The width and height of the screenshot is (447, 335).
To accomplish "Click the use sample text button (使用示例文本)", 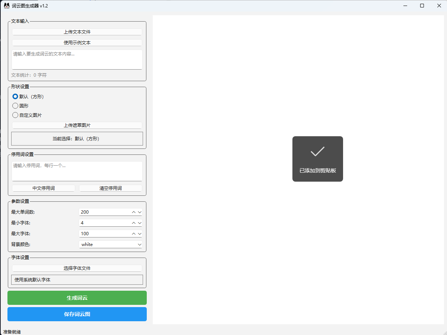I will point(77,43).
